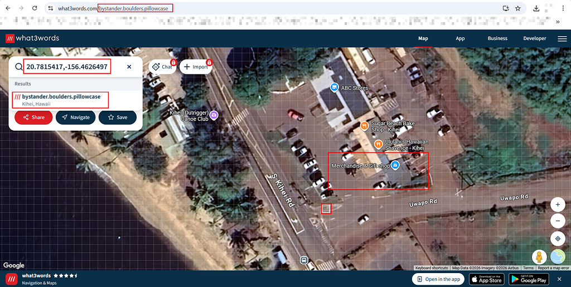Open the browser three-dot menu
This screenshot has height=287, width=571.
(x=563, y=8)
